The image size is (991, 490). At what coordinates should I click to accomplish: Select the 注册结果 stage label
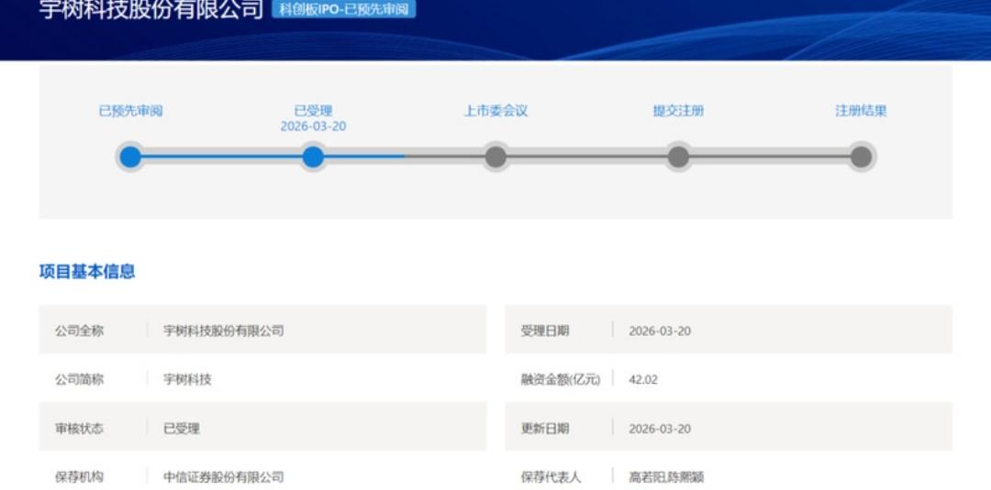(x=861, y=111)
